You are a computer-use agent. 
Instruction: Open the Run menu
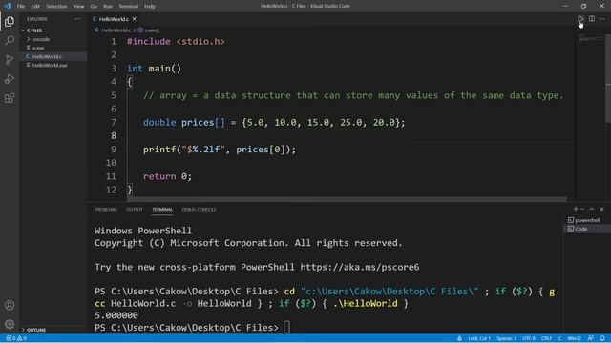tap(108, 7)
